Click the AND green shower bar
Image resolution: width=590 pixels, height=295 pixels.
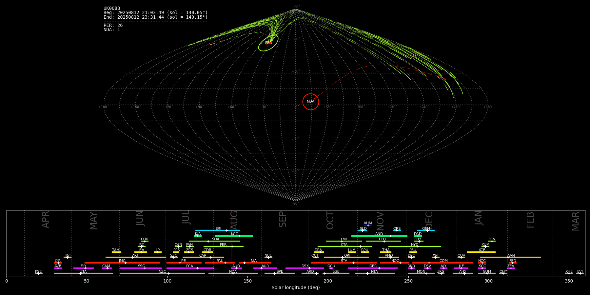[379, 236]
